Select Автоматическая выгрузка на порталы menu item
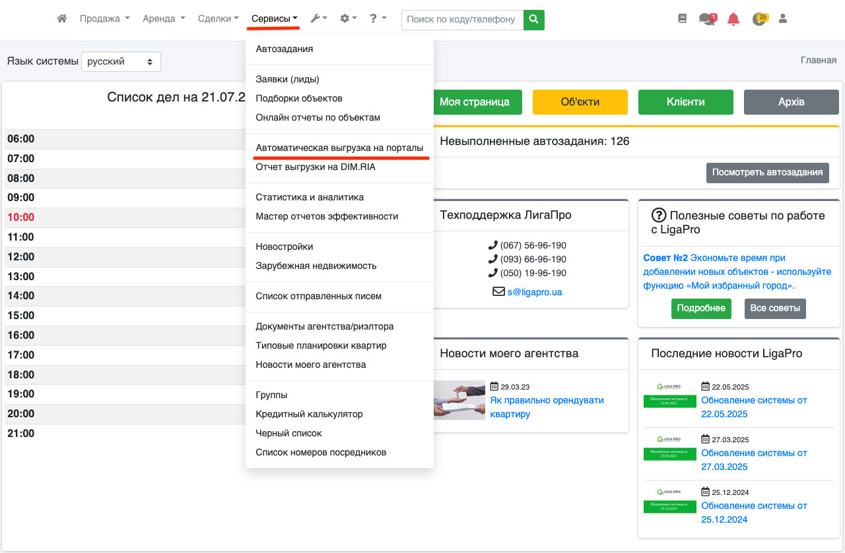This screenshot has height=553, width=845. point(339,148)
